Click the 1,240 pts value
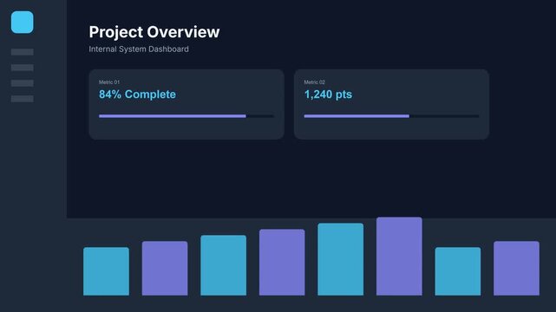This screenshot has width=556, height=312. click(328, 94)
